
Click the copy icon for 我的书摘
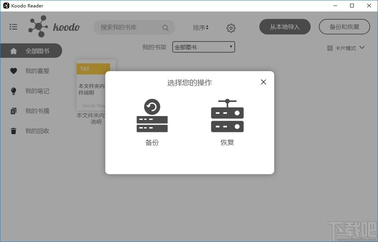pyautogui.click(x=13, y=111)
